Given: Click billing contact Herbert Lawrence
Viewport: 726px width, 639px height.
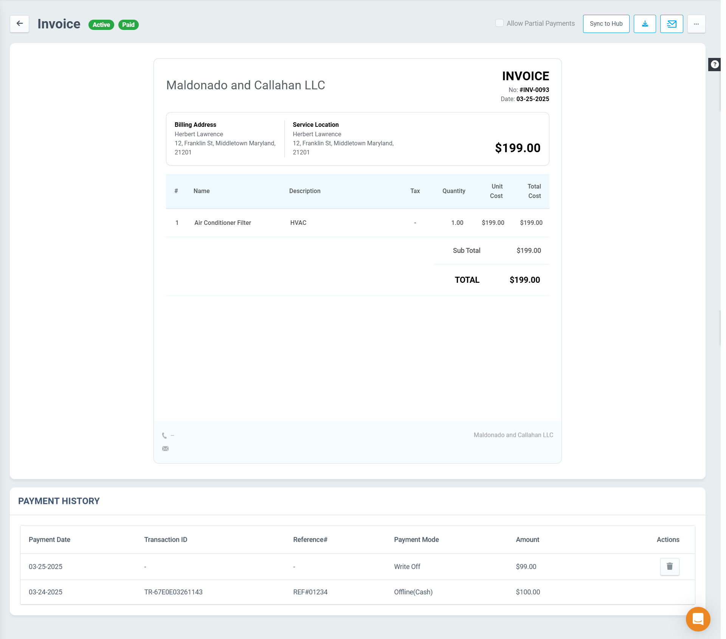Looking at the screenshot, I should click(199, 134).
